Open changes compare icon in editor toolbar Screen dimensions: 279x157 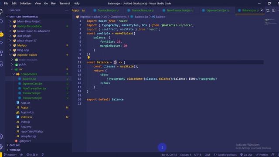tap(268, 10)
